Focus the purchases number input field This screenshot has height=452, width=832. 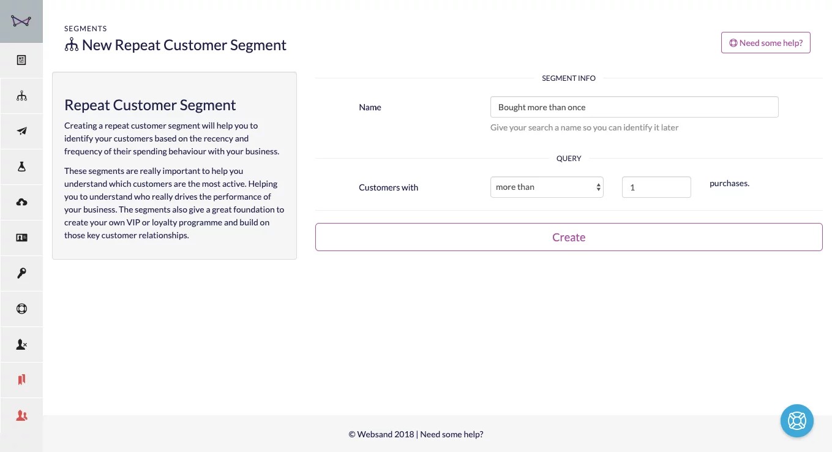click(x=656, y=187)
